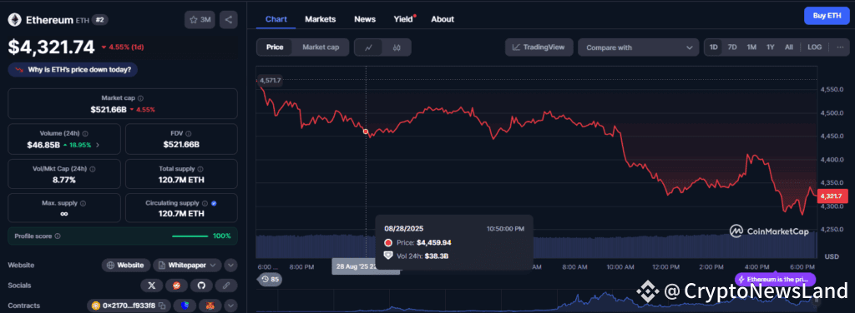The height and width of the screenshot is (313, 855).
Task: Open the Reddit social icon
Action: [177, 286]
